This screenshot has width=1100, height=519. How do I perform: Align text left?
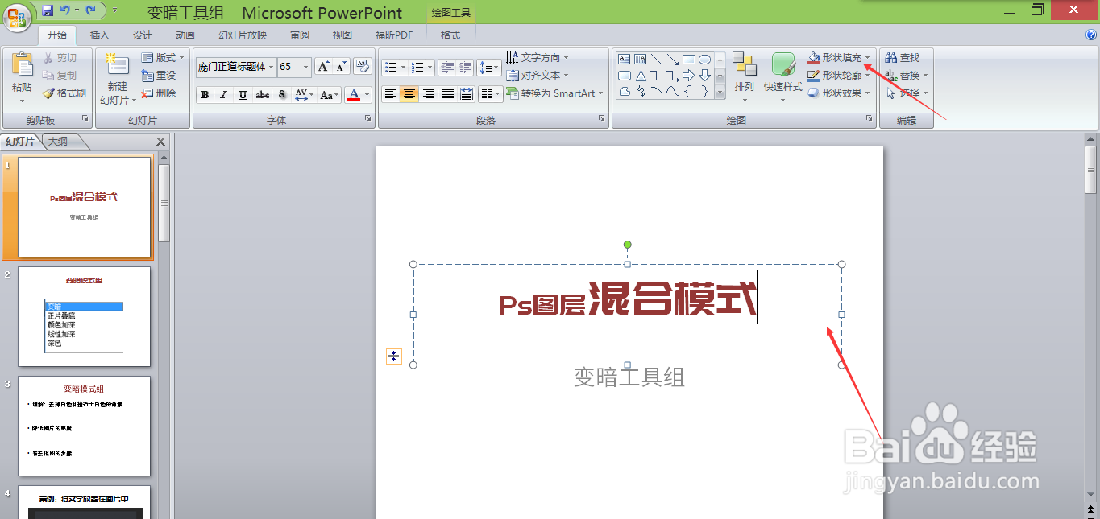click(x=390, y=94)
